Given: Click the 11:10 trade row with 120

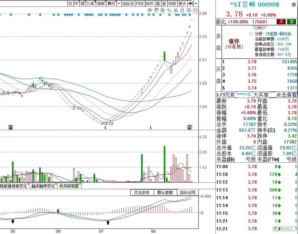Looking at the screenshot, I should tap(257, 174).
